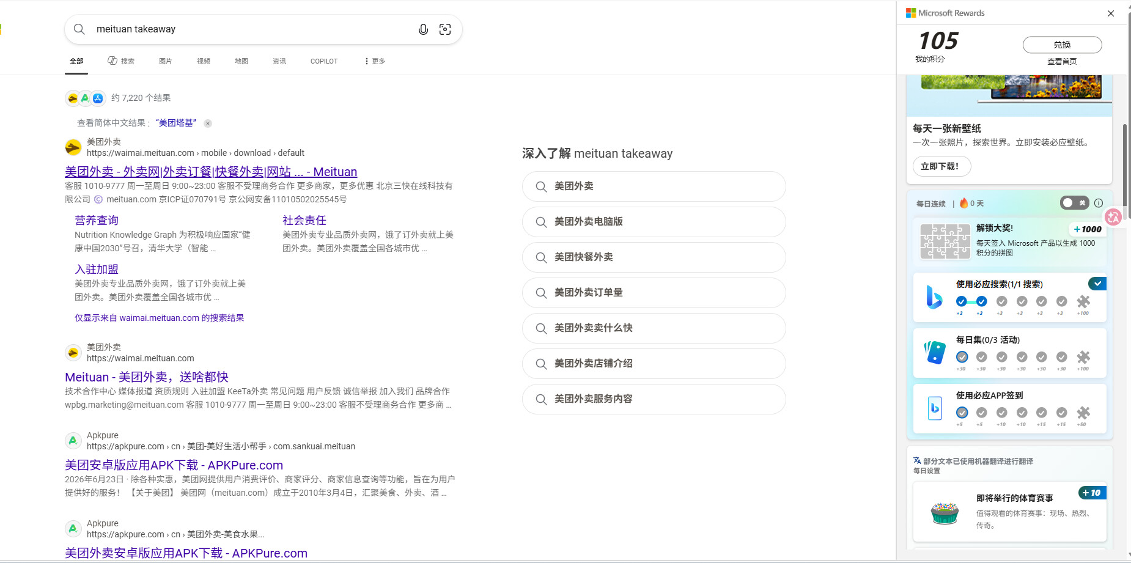Open the 营养查询 sublink
Viewport: 1131px width, 563px height.
click(97, 220)
